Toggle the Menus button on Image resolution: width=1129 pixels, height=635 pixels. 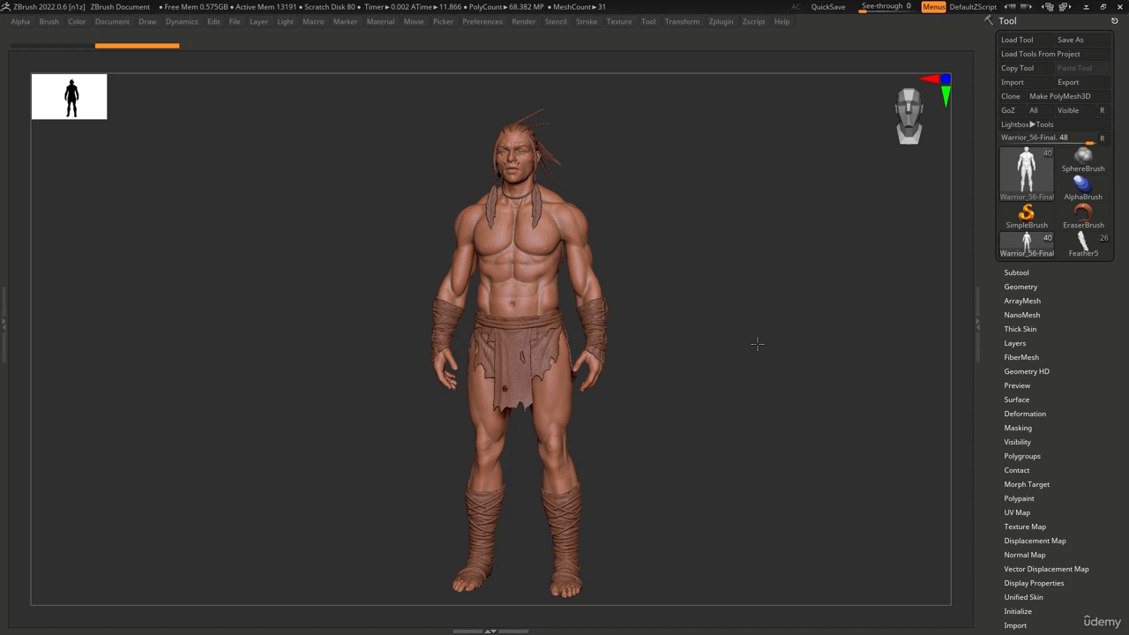(x=933, y=7)
